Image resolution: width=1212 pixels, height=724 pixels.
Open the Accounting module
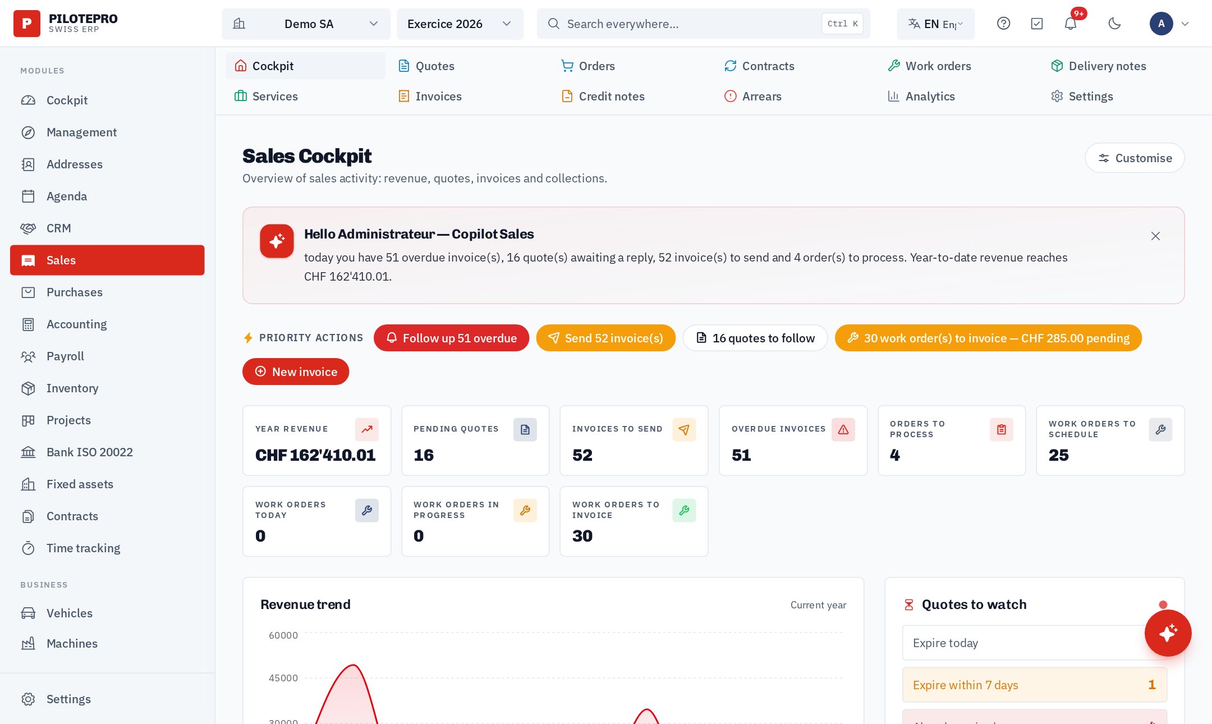(107, 324)
